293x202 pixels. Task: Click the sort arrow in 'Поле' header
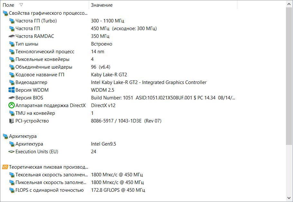[x=21, y=5]
